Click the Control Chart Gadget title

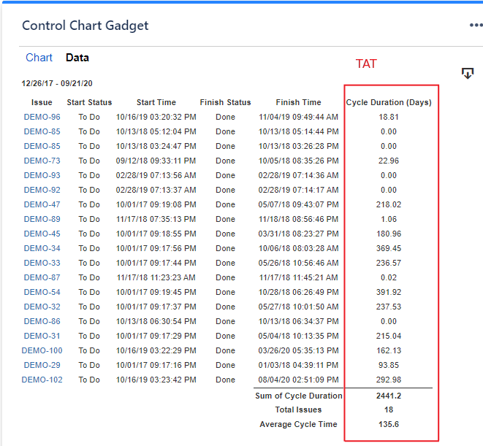point(85,26)
